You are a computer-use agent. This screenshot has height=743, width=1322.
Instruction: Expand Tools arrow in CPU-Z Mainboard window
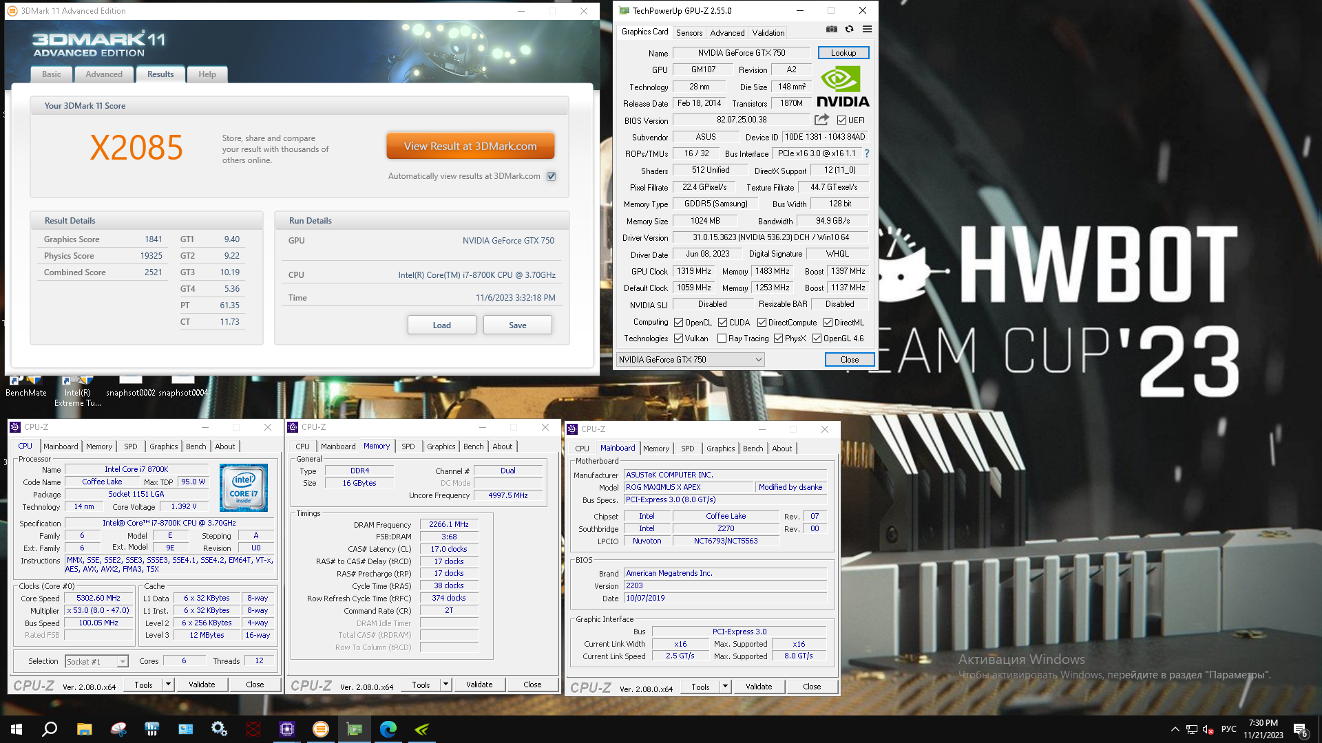pos(725,687)
